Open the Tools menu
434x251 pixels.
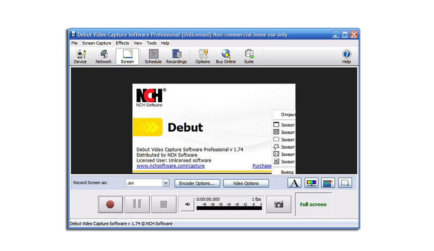pos(151,43)
